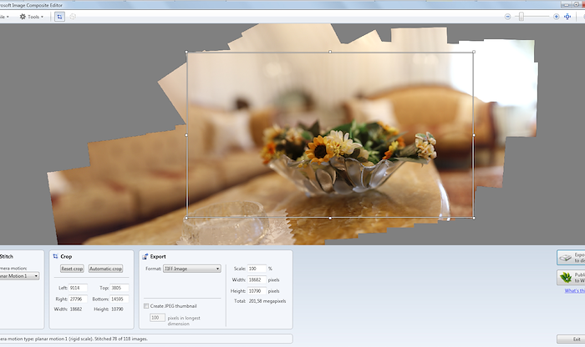The height and width of the screenshot is (347, 585).
Task: Click the right-middle crop handle
Action: 474,135
